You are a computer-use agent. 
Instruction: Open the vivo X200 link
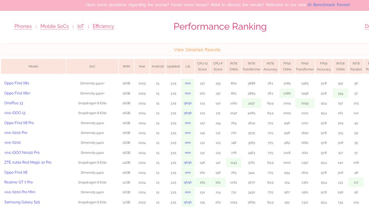coord(13,142)
